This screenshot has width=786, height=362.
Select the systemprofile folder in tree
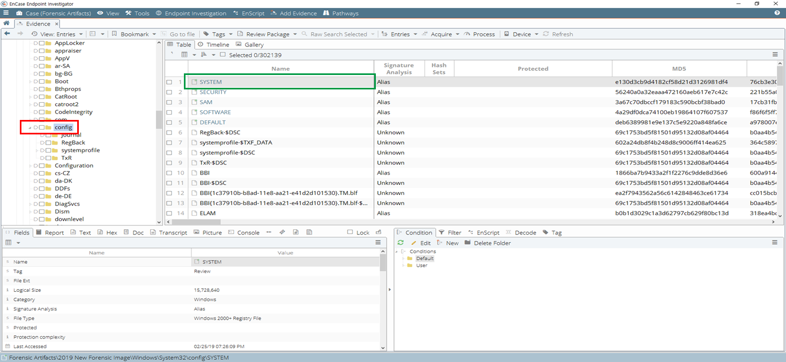coord(80,150)
